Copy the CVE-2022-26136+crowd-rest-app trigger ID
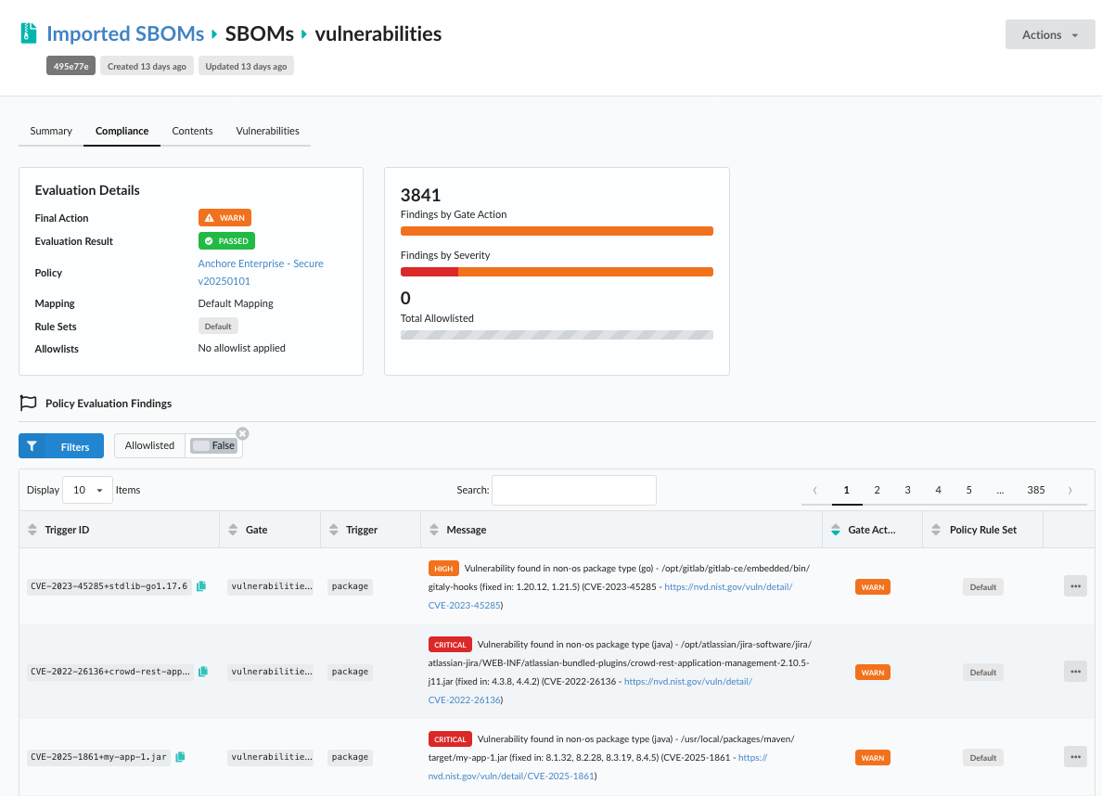The width and height of the screenshot is (1102, 796). (202, 671)
